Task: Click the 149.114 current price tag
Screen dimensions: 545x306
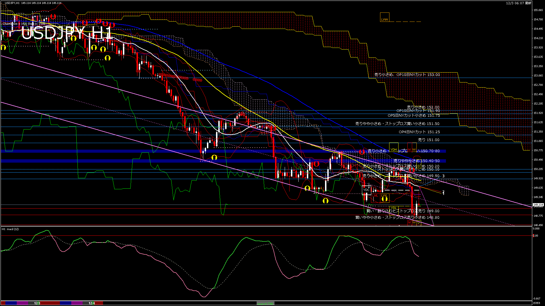Action: coord(538,205)
